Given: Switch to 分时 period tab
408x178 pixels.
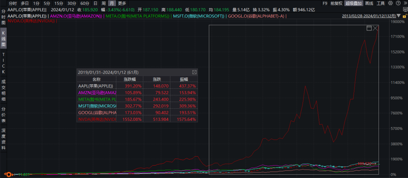Looking at the screenshot, I should pyautogui.click(x=12, y=3).
